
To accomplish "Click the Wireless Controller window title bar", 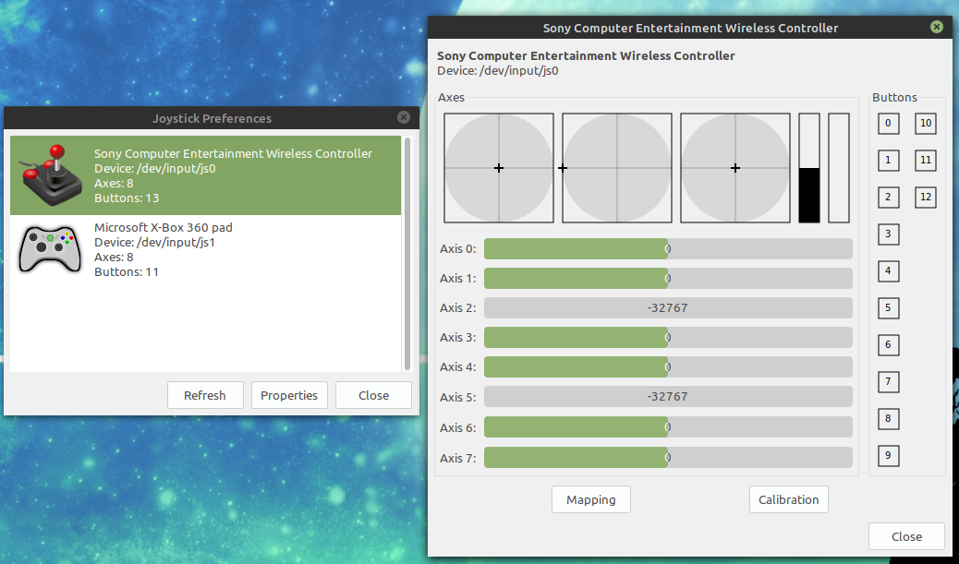I will point(690,28).
